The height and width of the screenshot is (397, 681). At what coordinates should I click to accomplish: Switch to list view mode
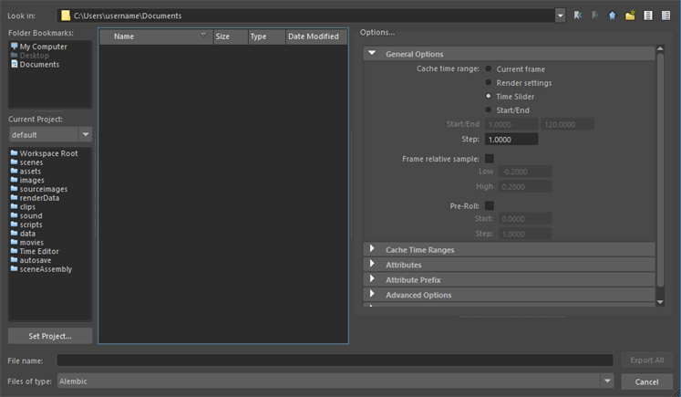[648, 16]
